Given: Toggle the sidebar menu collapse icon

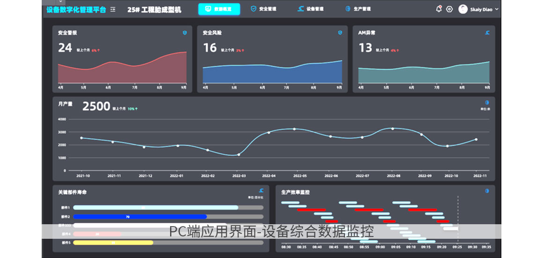Looking at the screenshot, I should point(112,9).
